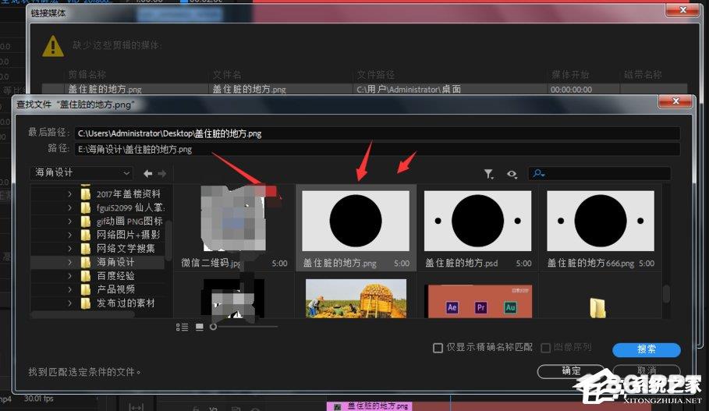Open the folder item in thumbnail grid

click(x=597, y=308)
